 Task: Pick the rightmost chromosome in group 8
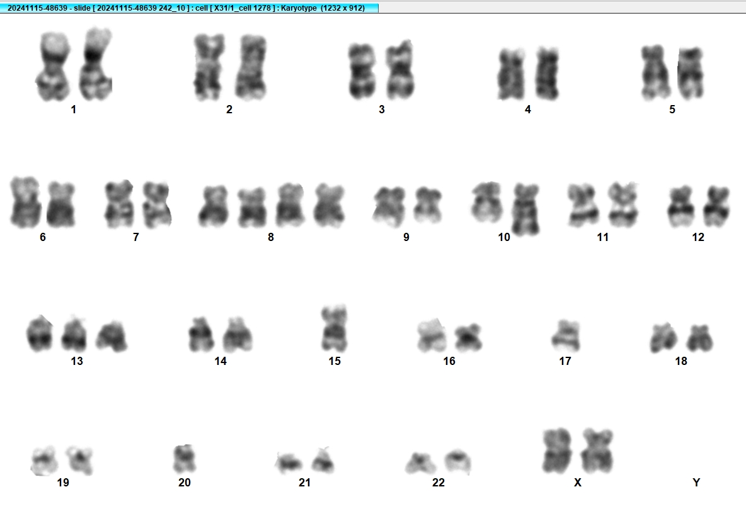pos(330,205)
